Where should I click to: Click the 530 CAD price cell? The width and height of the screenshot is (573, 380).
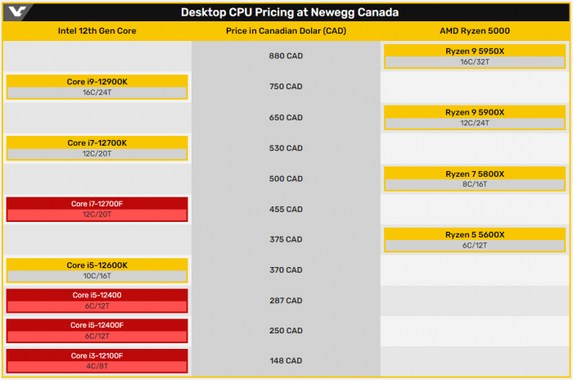(x=286, y=148)
